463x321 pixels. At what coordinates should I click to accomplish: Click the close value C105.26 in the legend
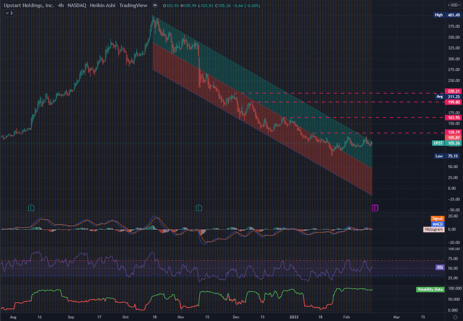pyautogui.click(x=223, y=5)
